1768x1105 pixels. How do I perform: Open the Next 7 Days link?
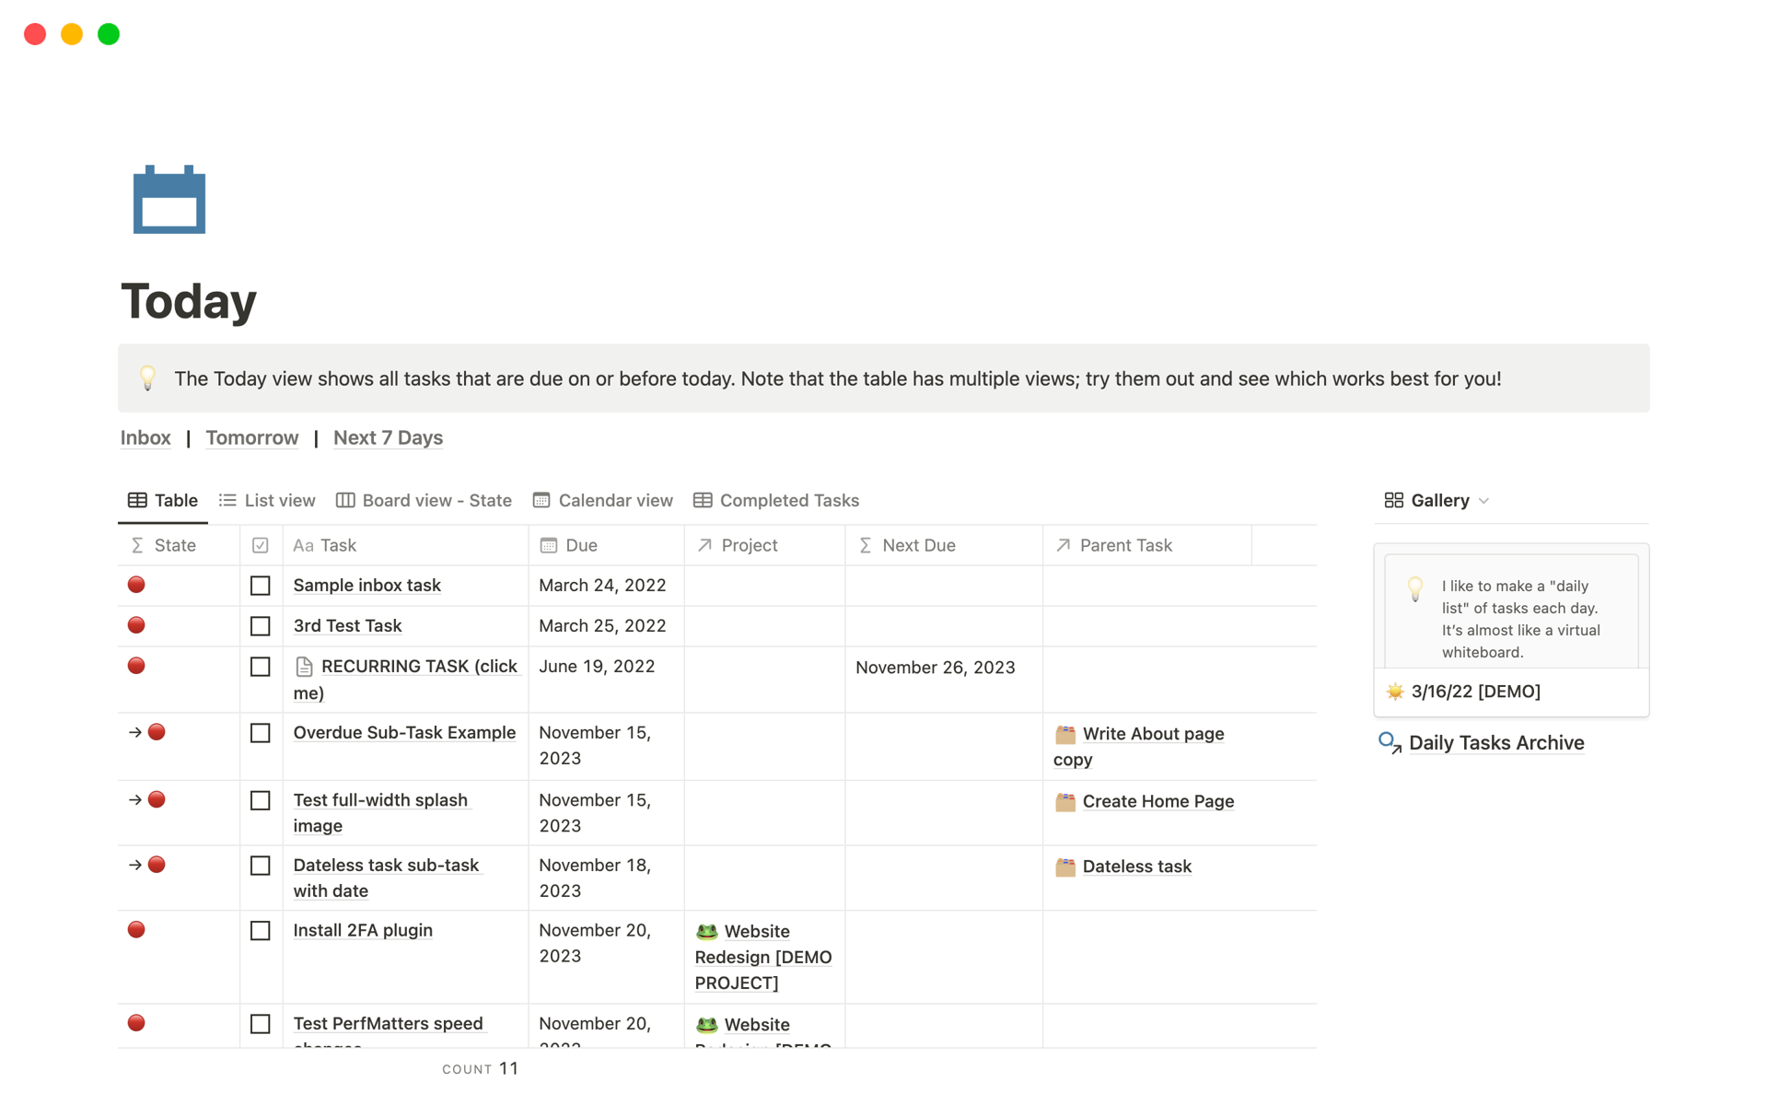click(x=388, y=437)
